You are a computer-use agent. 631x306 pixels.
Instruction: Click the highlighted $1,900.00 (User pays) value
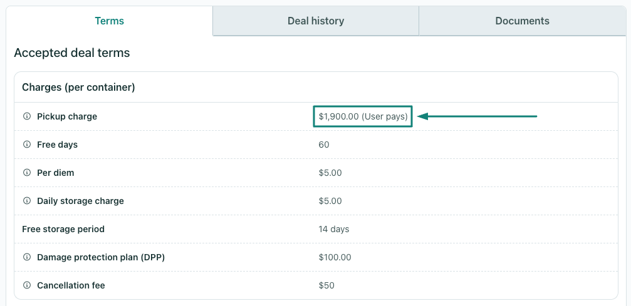[363, 116]
